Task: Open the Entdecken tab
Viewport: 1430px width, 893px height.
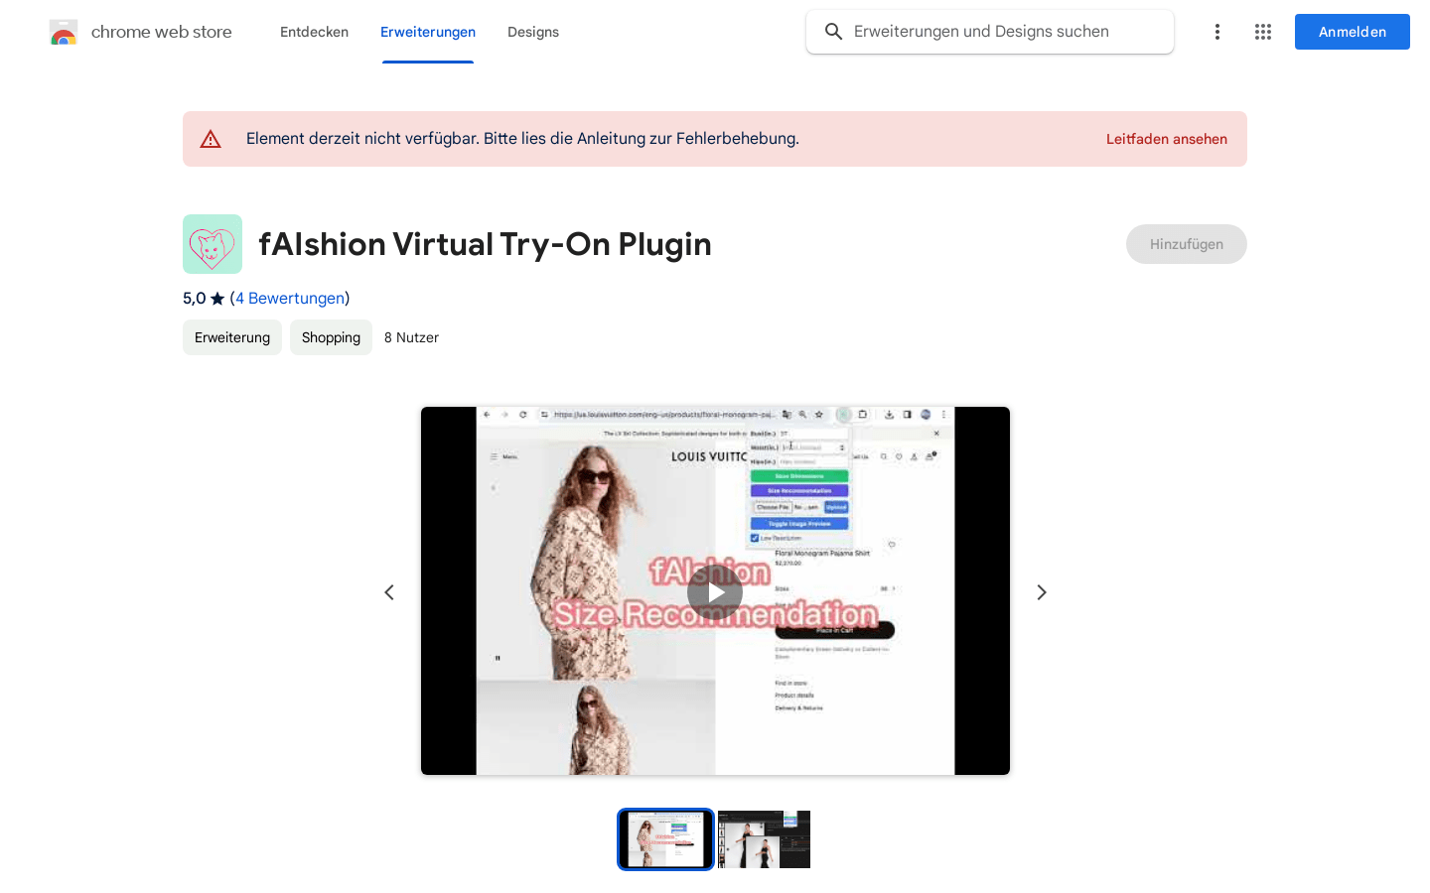Action: (314, 32)
